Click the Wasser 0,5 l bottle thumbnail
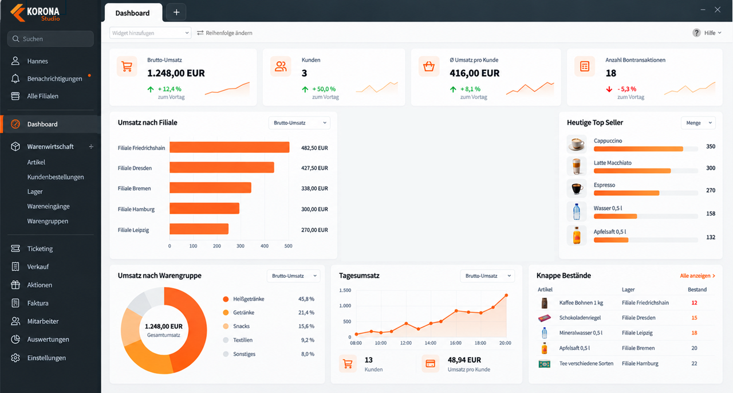 click(x=577, y=211)
